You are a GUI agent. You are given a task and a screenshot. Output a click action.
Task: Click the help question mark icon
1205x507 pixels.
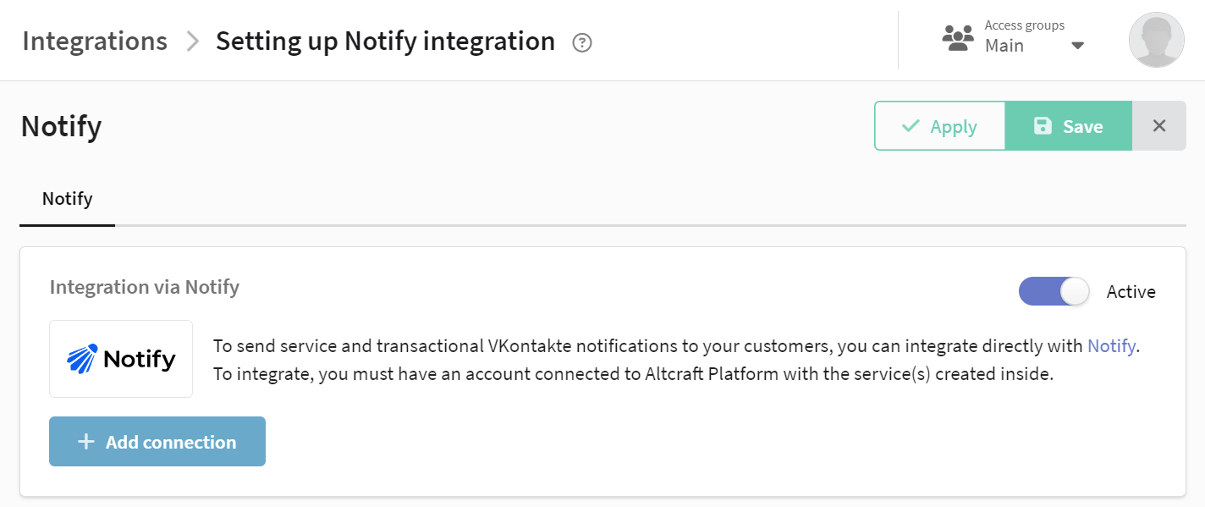[582, 42]
